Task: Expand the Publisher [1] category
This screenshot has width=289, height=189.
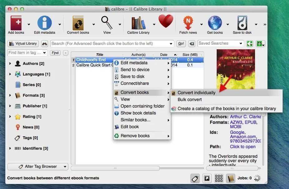Action: tap(10, 106)
